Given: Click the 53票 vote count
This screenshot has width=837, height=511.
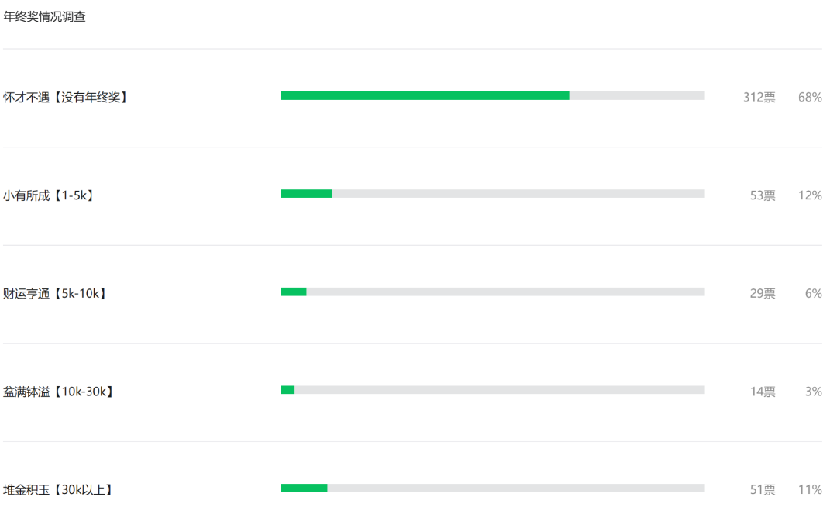Looking at the screenshot, I should tap(763, 195).
